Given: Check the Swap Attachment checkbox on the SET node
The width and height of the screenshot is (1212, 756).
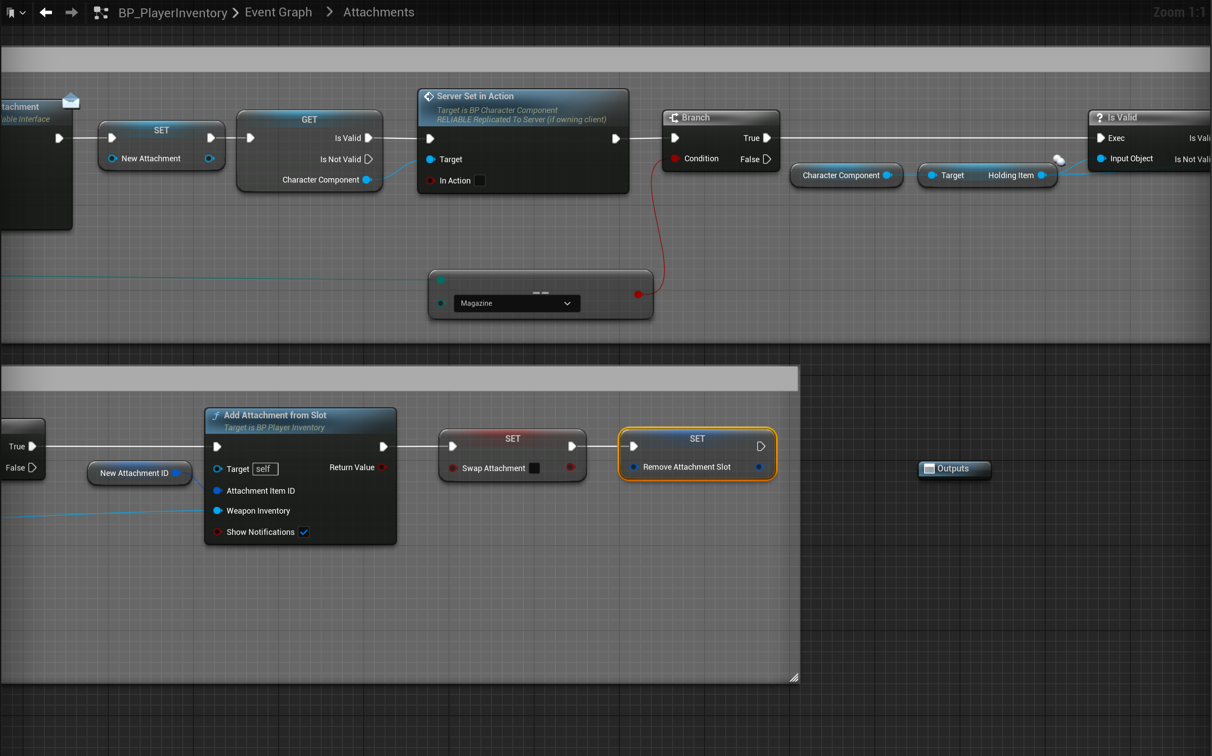Looking at the screenshot, I should pyautogui.click(x=534, y=468).
